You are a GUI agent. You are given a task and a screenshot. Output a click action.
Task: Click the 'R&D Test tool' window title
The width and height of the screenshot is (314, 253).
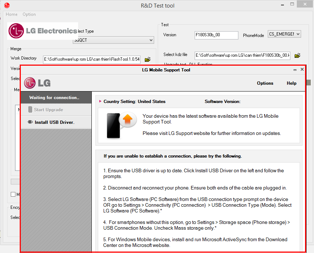[158, 6]
